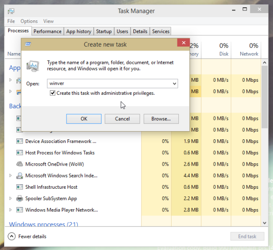Click the Spooler SubSystem App printer icon
Image resolution: width=273 pixels, height=250 pixels.
[20, 198]
